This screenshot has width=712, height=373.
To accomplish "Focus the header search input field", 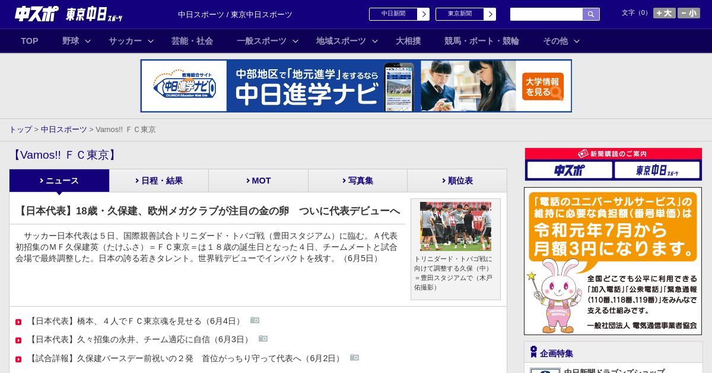I will pyautogui.click(x=546, y=14).
